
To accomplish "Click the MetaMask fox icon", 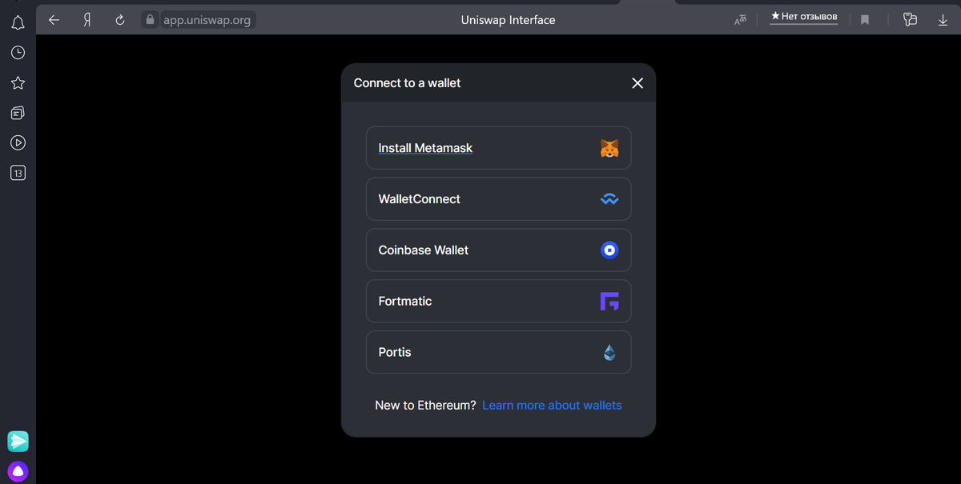I will pos(609,148).
